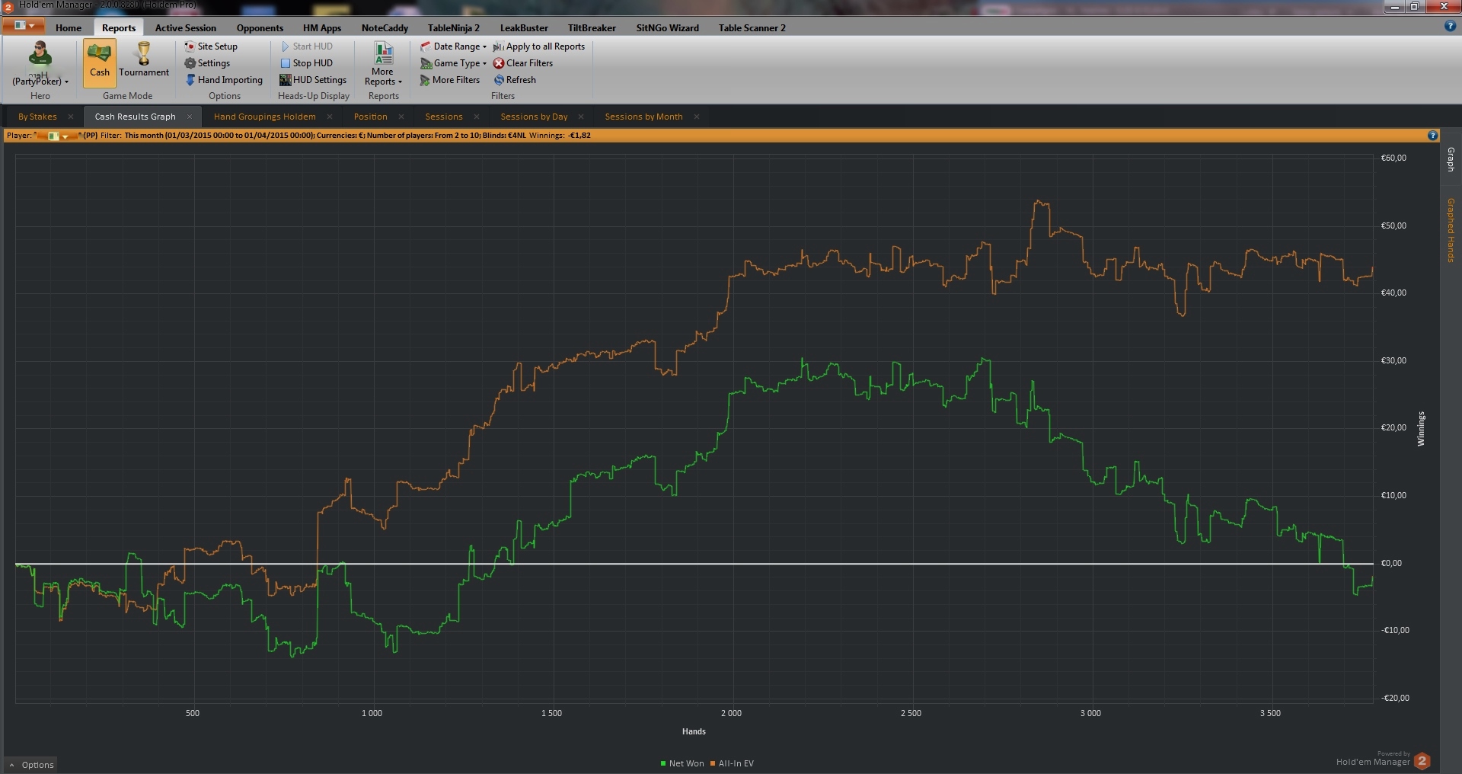Screen dimensions: 1462x774
Task: Switch to the Home ribbon tab
Action: (x=69, y=28)
